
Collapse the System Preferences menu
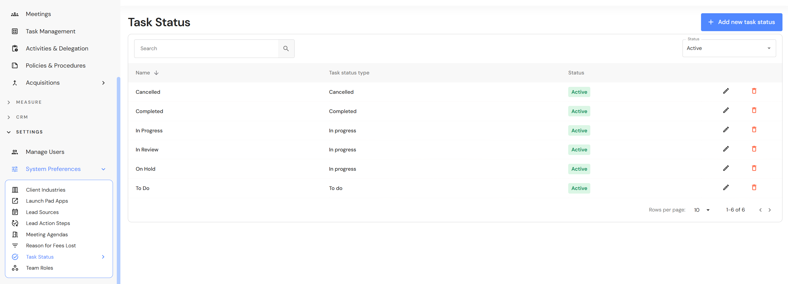coord(103,169)
